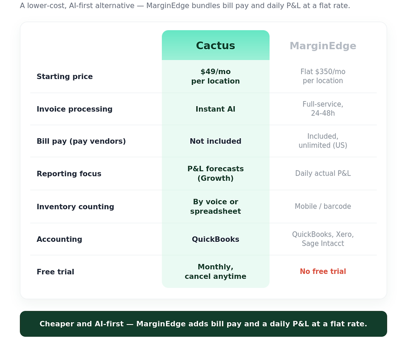Click the Monthly, cancel anytime cell
Viewport: 407px width, 339px height.
tap(216, 272)
